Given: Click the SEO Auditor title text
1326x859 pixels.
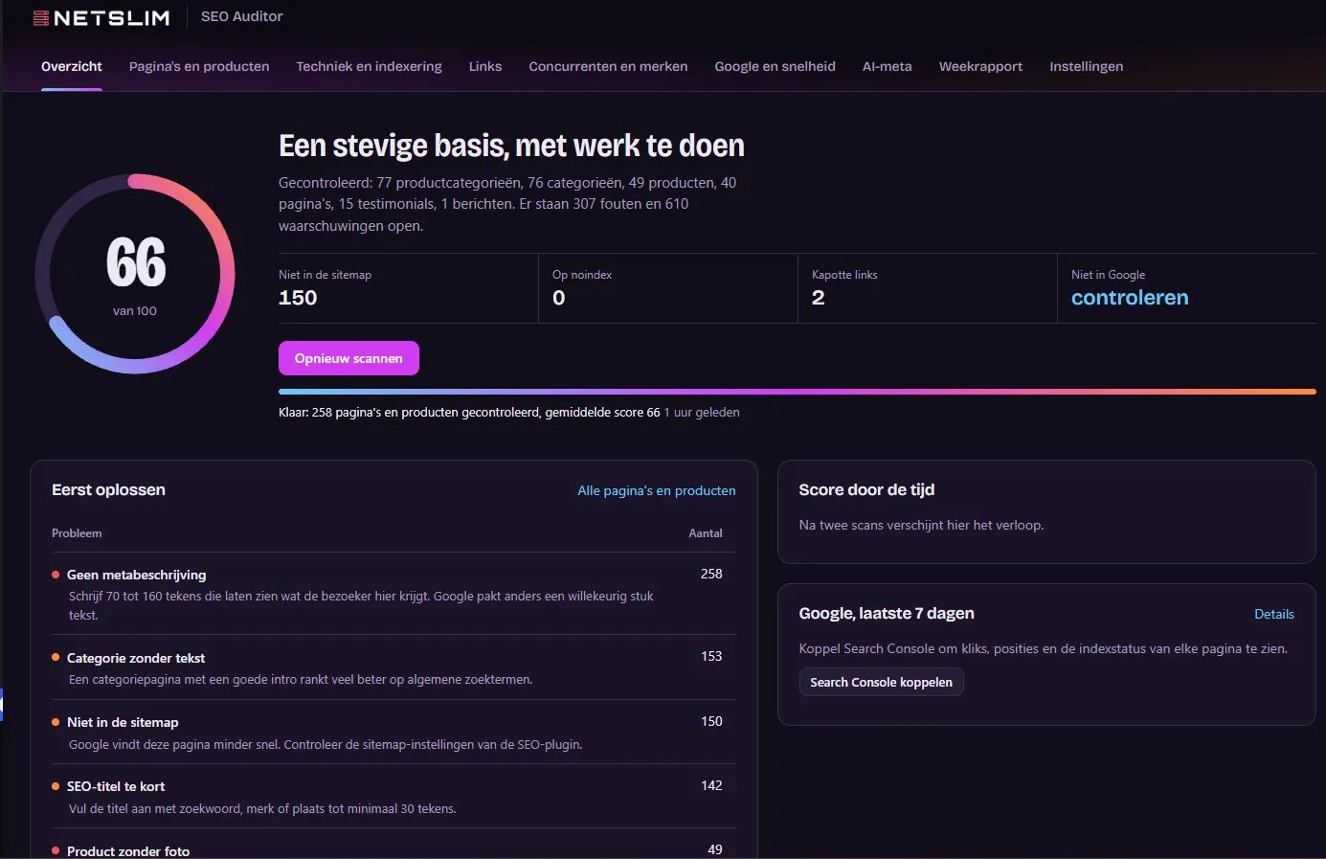Looking at the screenshot, I should point(242,16).
